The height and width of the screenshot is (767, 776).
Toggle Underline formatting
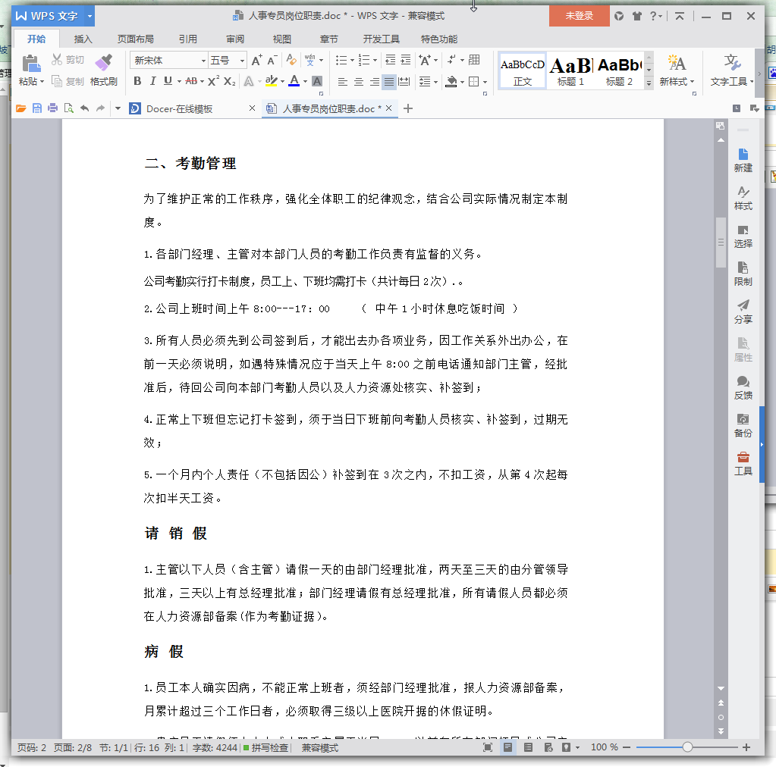click(168, 81)
